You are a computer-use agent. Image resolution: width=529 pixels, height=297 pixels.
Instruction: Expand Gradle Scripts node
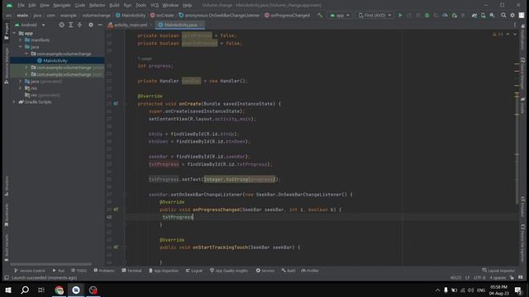[x=14, y=101]
